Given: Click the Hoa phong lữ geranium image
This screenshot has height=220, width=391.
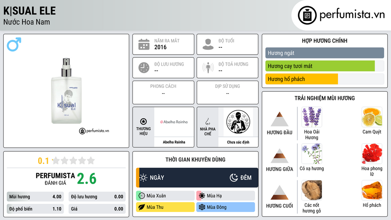Looking at the screenshot, I should click(372, 154).
